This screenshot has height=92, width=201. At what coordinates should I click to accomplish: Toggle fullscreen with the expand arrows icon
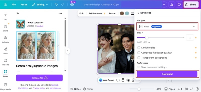pos(192,89)
